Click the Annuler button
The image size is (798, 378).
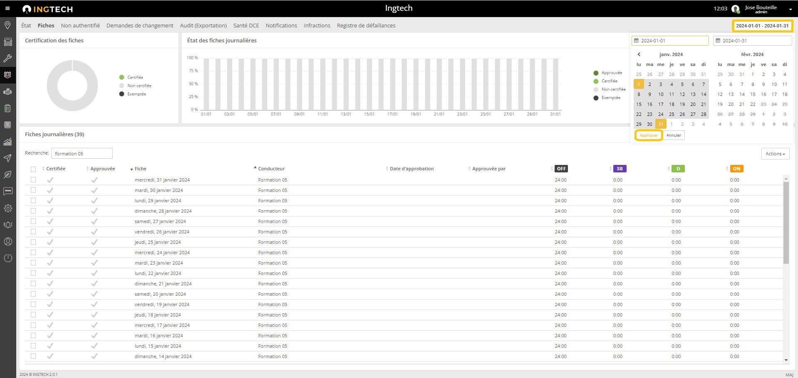[x=673, y=135]
